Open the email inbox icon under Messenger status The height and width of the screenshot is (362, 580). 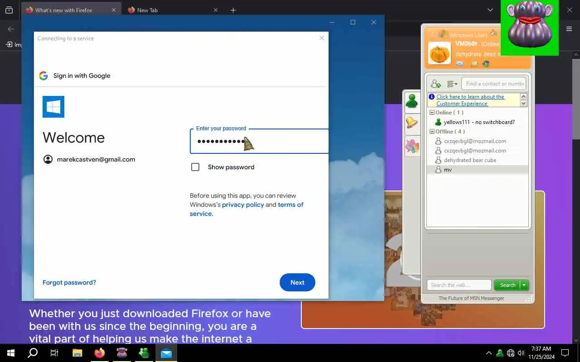460,64
